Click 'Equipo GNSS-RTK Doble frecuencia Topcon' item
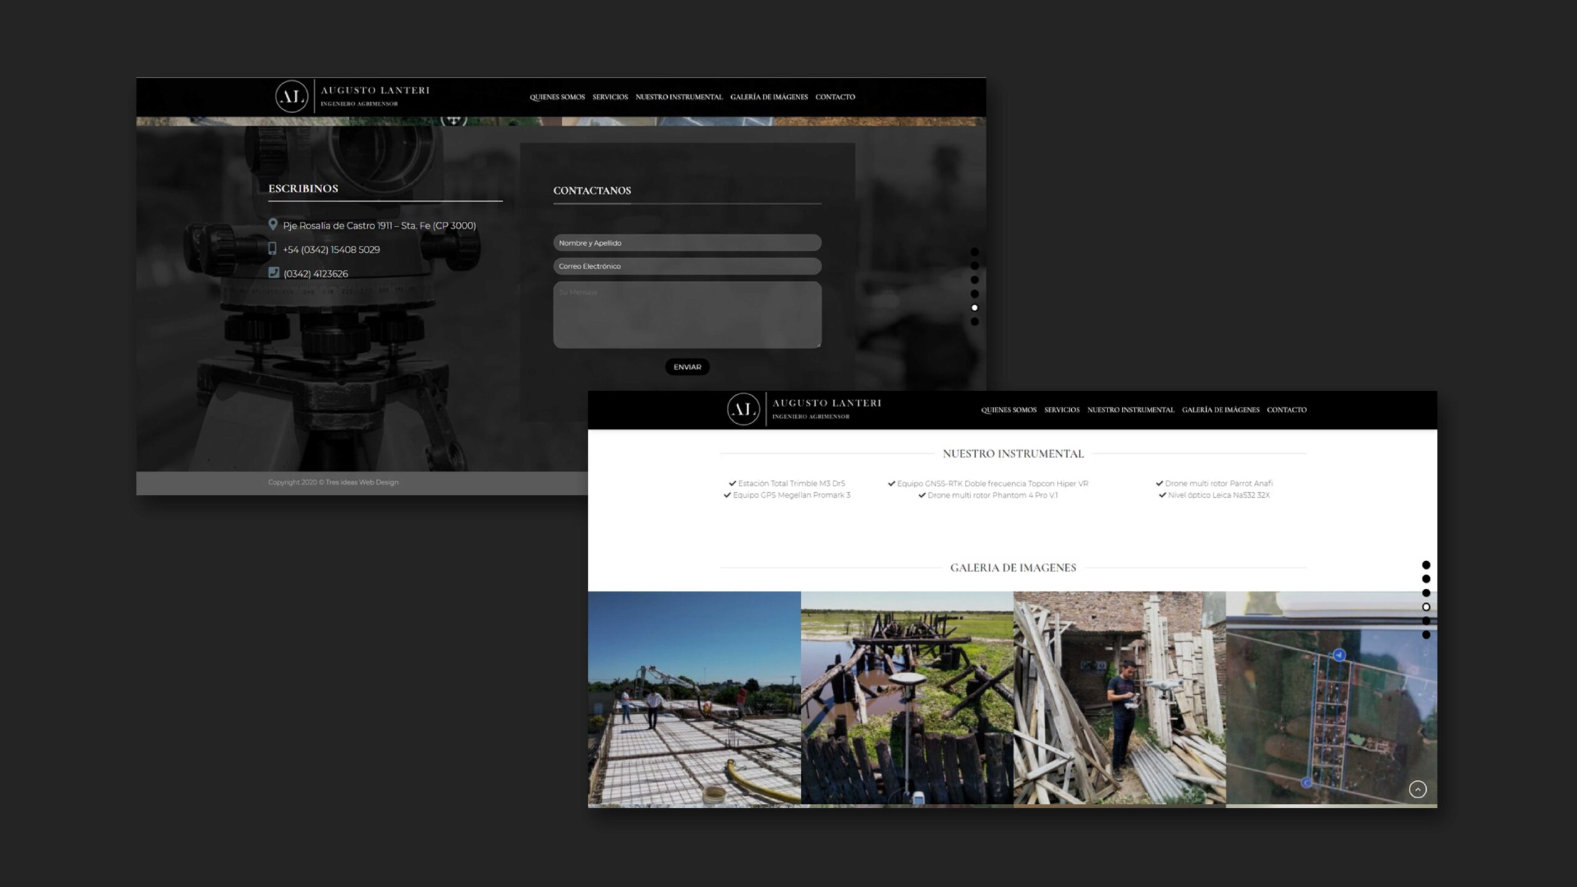Viewport: 1577px width, 887px height. (x=988, y=484)
